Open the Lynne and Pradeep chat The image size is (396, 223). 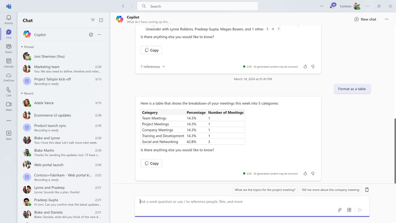point(62,190)
